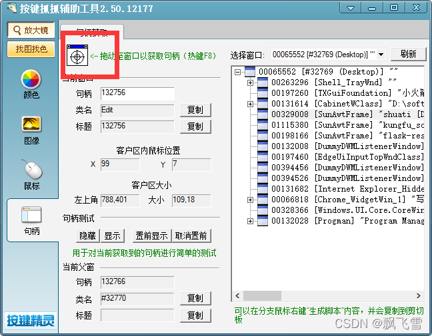The image size is (432, 336).
Task: Click the 显示 show button
Action: [x=112, y=236]
